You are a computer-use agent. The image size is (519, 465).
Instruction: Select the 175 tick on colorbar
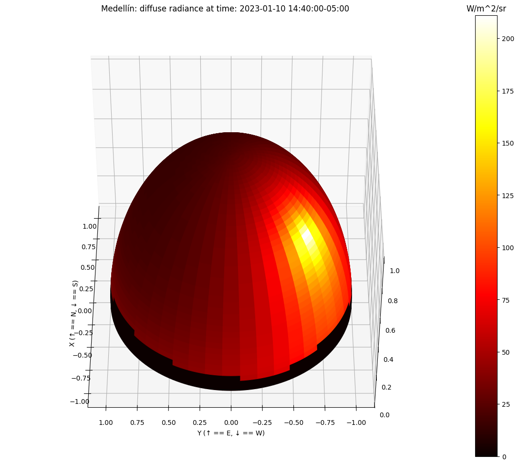click(x=508, y=91)
